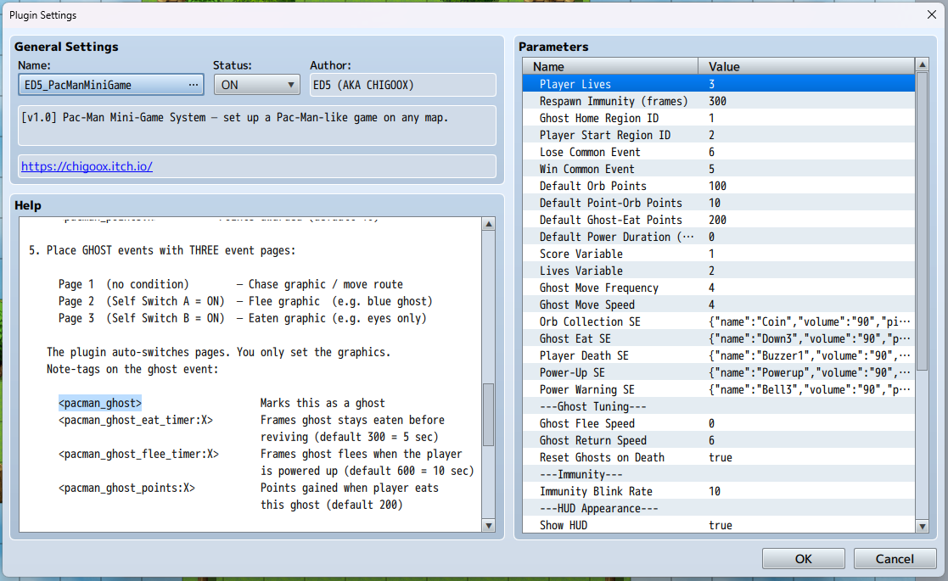This screenshot has height=581, width=948.
Task: Click the Parameters scrollbar up arrow
Action: pos(922,64)
